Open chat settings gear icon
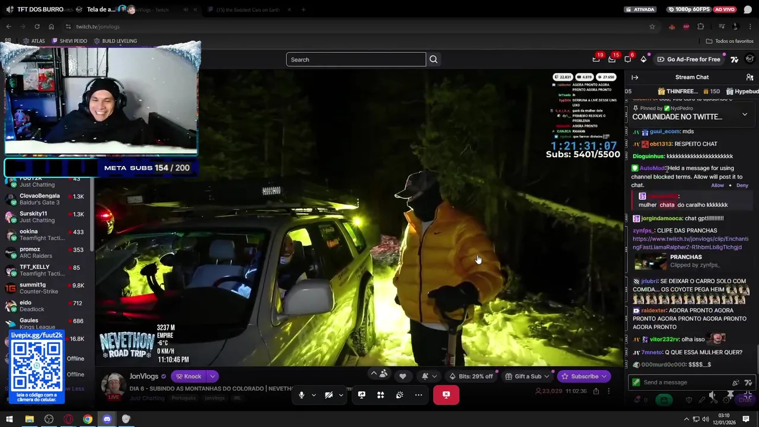The height and width of the screenshot is (427, 759). [726, 400]
